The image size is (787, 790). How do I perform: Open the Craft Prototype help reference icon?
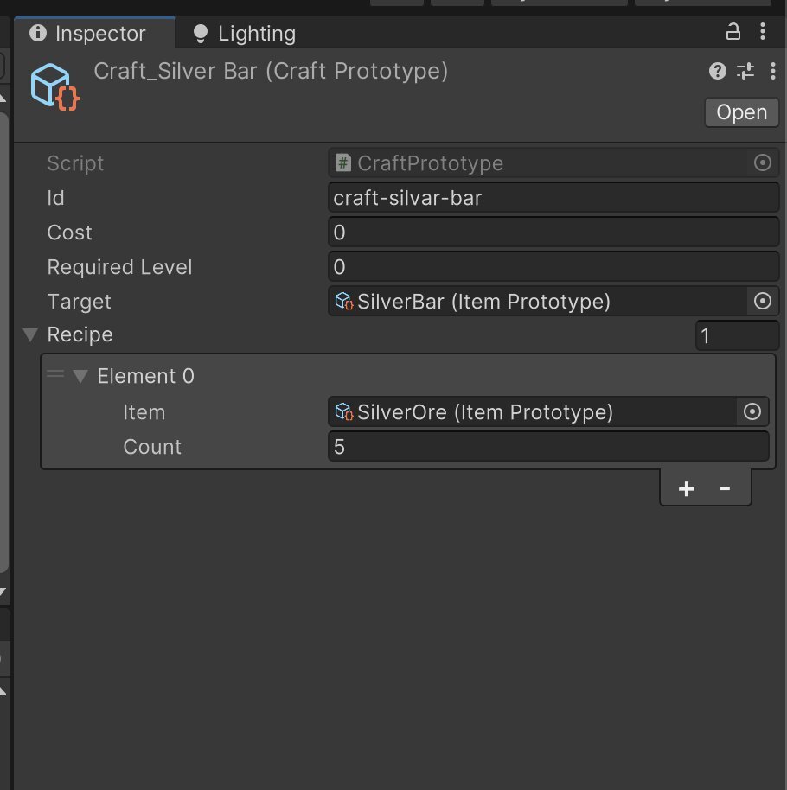[717, 72]
